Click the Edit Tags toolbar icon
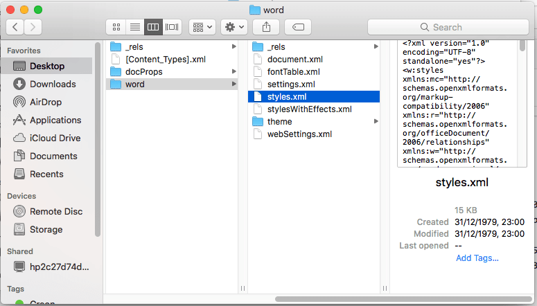This screenshot has width=537, height=306. click(x=298, y=27)
